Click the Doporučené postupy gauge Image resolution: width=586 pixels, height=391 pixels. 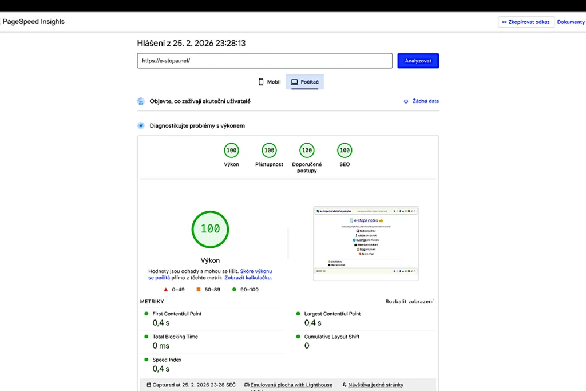[306, 150]
